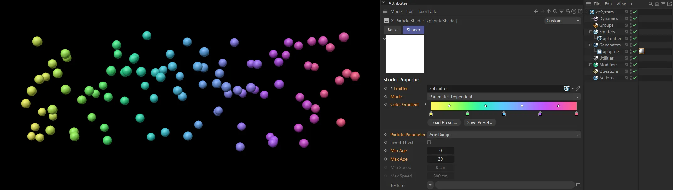This screenshot has width=673, height=190.
Task: Browse texture file with folder icon
Action: 578,185
